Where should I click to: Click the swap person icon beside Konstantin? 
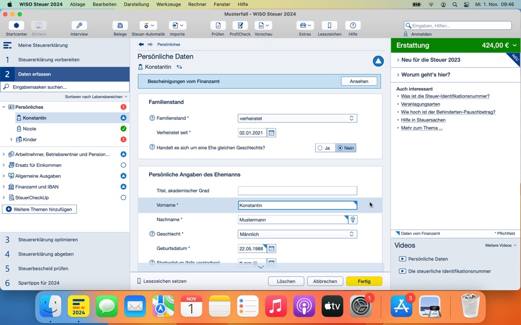[179, 67]
